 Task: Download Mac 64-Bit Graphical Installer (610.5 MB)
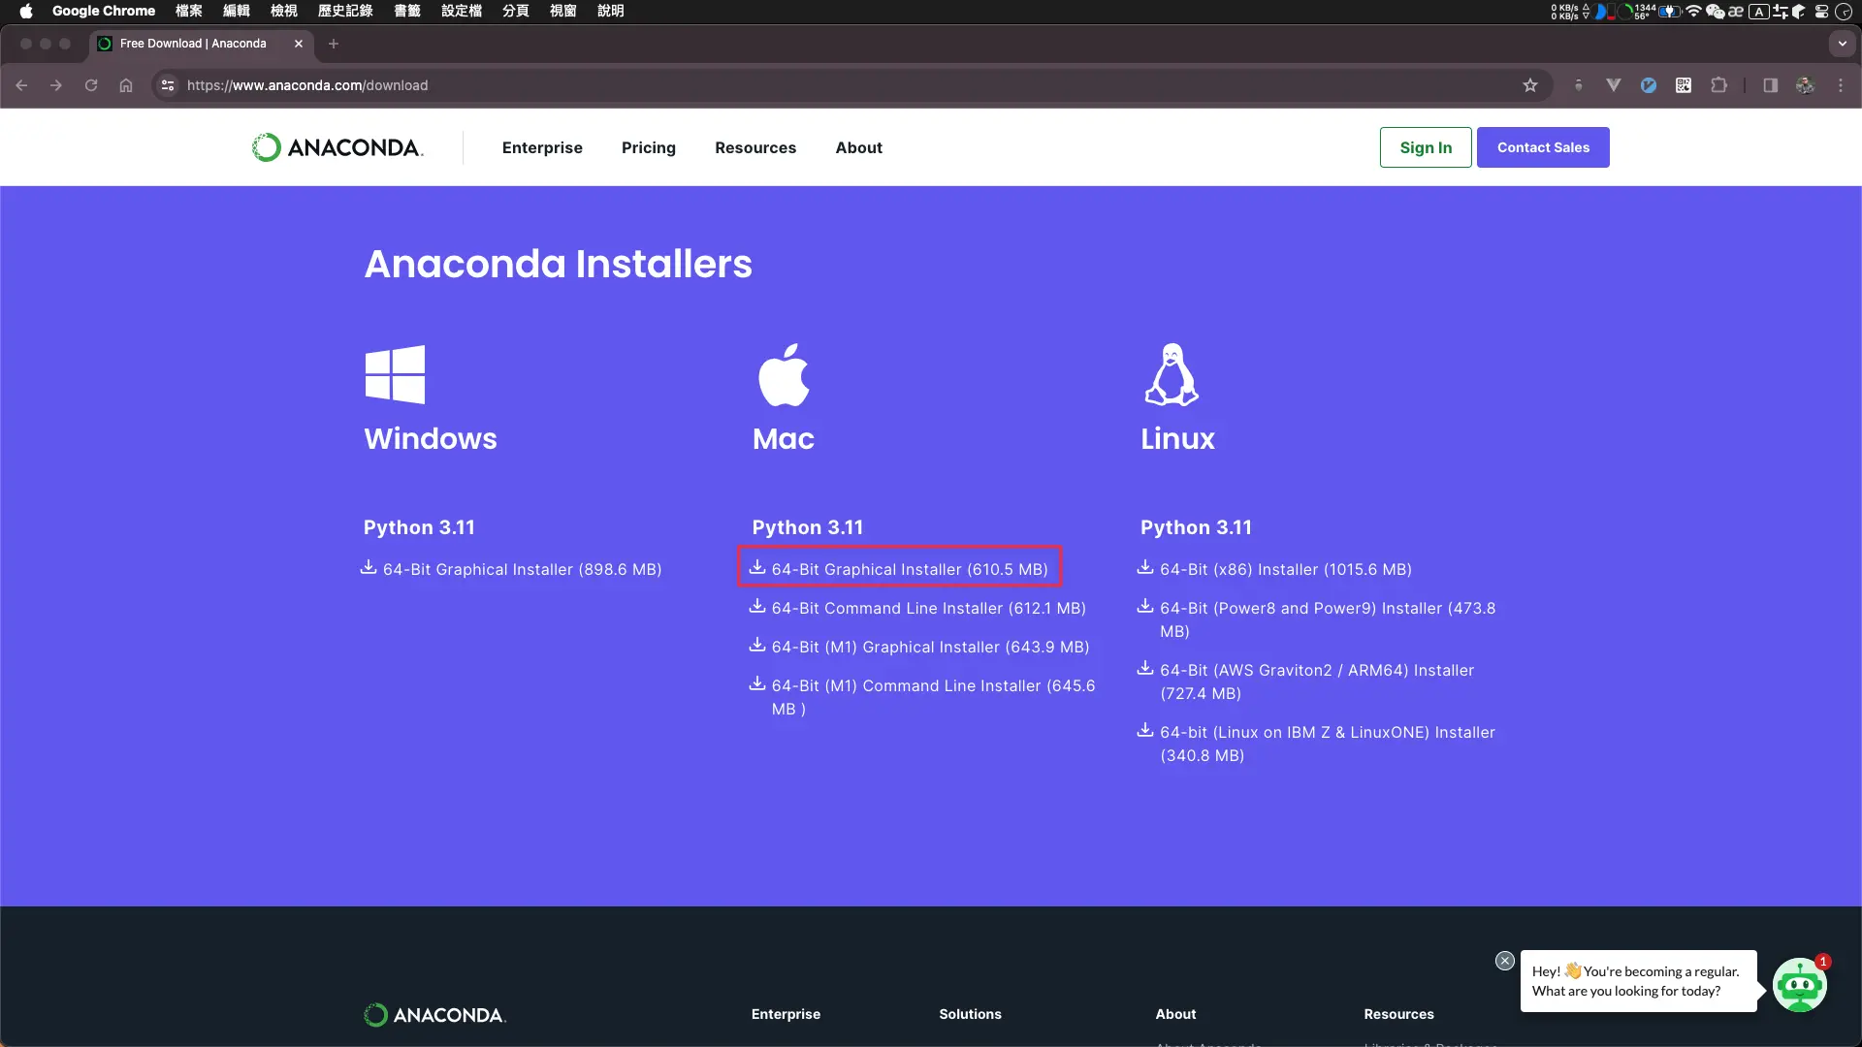click(899, 569)
